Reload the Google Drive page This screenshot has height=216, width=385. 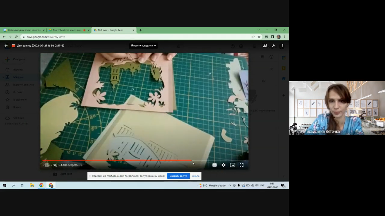click(16, 37)
